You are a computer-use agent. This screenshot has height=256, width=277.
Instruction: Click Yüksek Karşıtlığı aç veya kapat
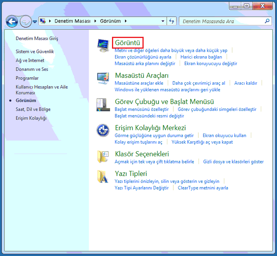pyautogui.click(x=202, y=142)
